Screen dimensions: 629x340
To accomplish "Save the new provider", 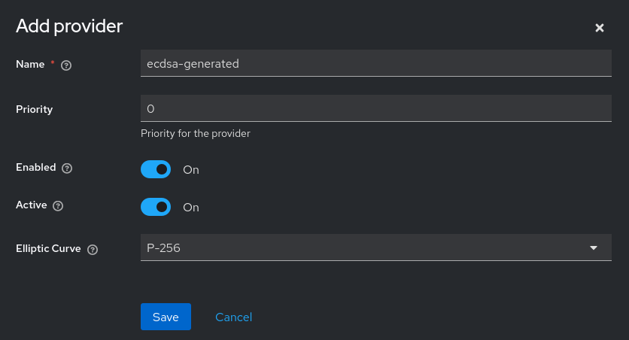I will [166, 317].
